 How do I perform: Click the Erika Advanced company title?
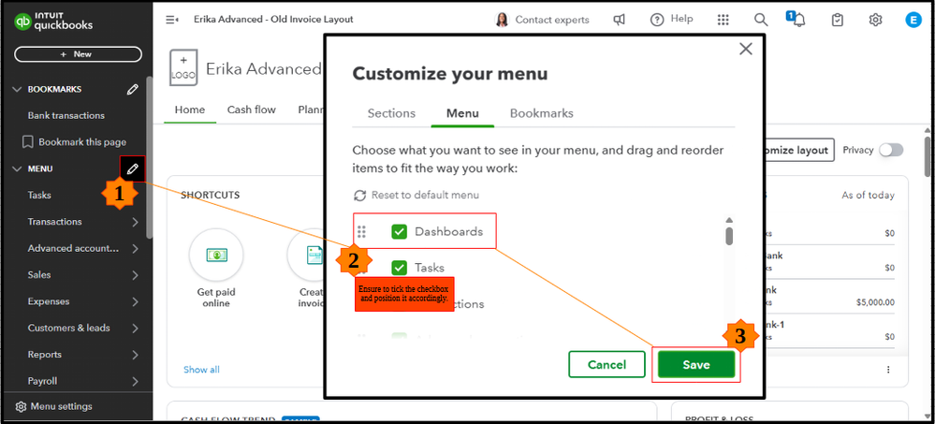click(264, 68)
